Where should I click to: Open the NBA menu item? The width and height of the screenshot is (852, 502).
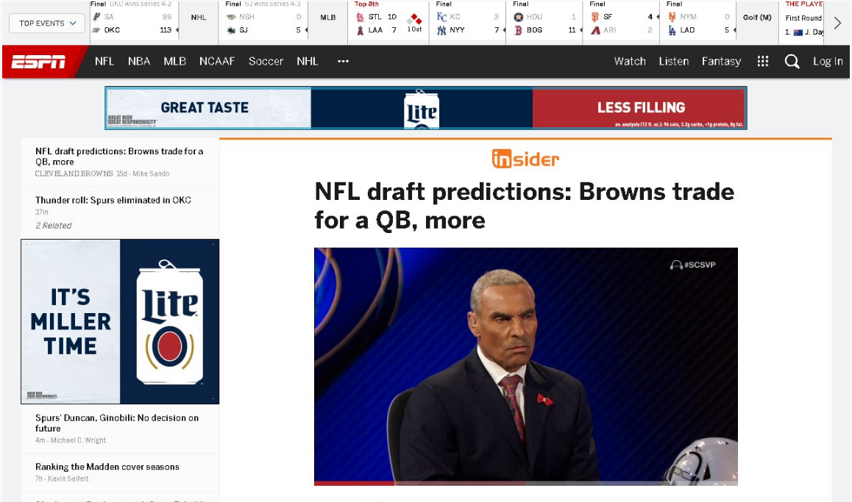(139, 62)
